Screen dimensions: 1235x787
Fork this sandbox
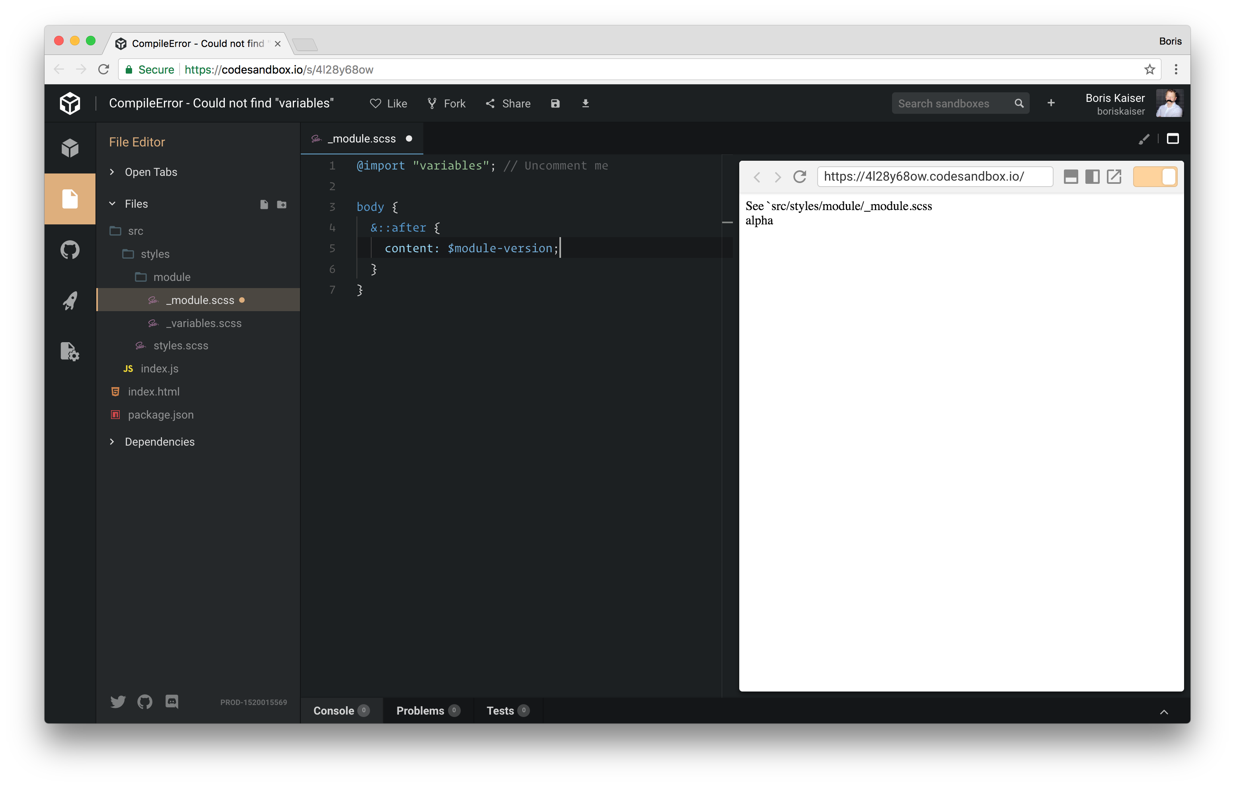447,103
